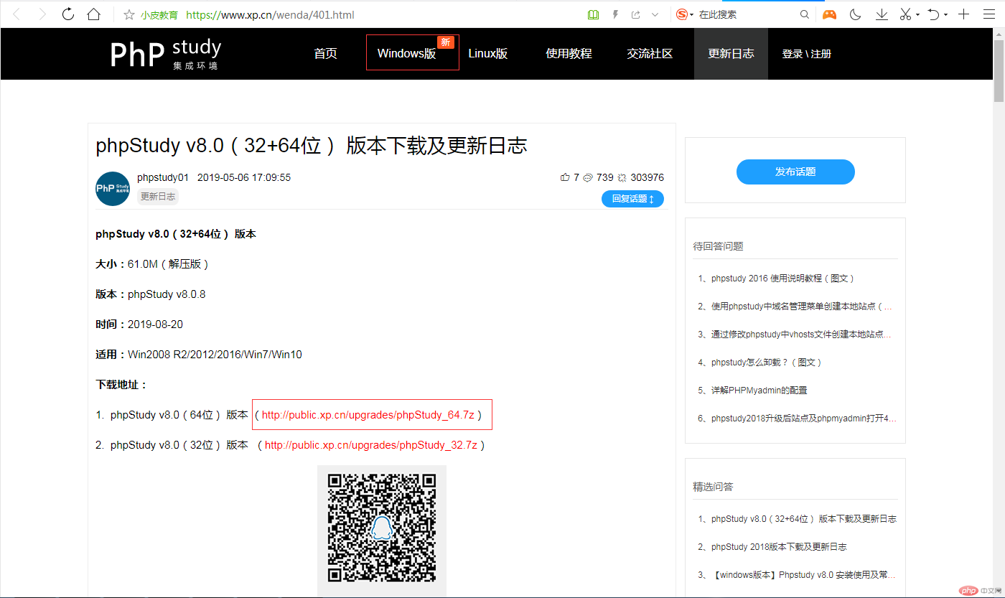Screen dimensions: 1005x598
Task: Open the game controller icon
Action: pos(829,14)
